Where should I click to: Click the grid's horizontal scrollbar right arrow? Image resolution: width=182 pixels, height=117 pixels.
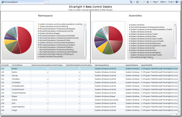point(177,114)
